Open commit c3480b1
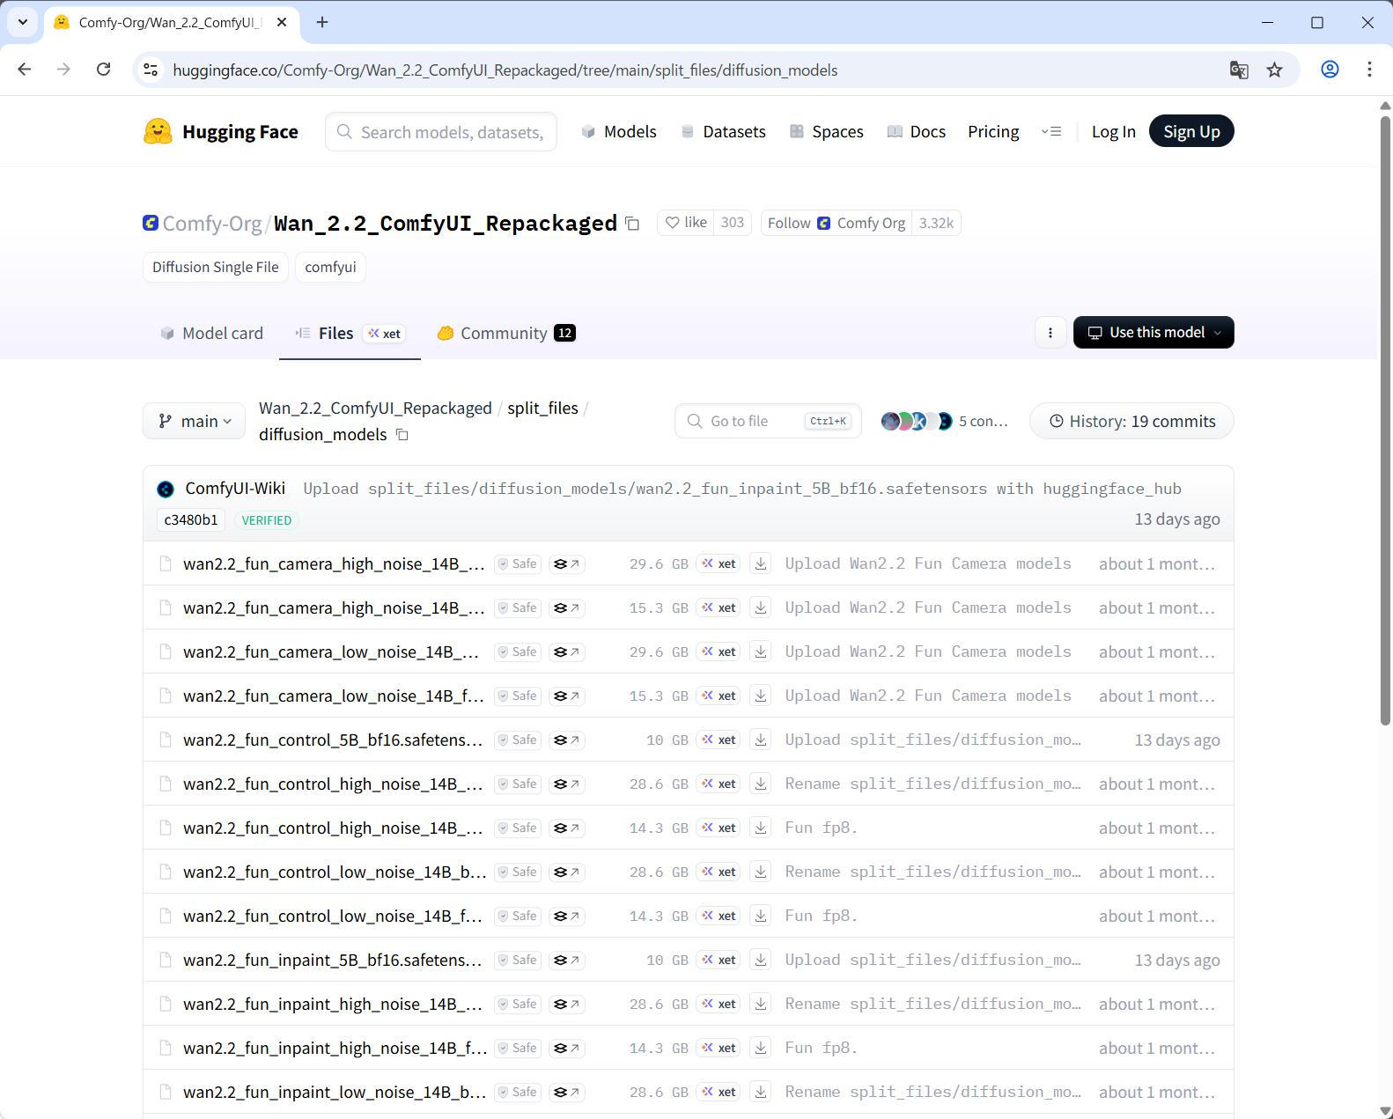This screenshot has height=1119, width=1393. (191, 519)
